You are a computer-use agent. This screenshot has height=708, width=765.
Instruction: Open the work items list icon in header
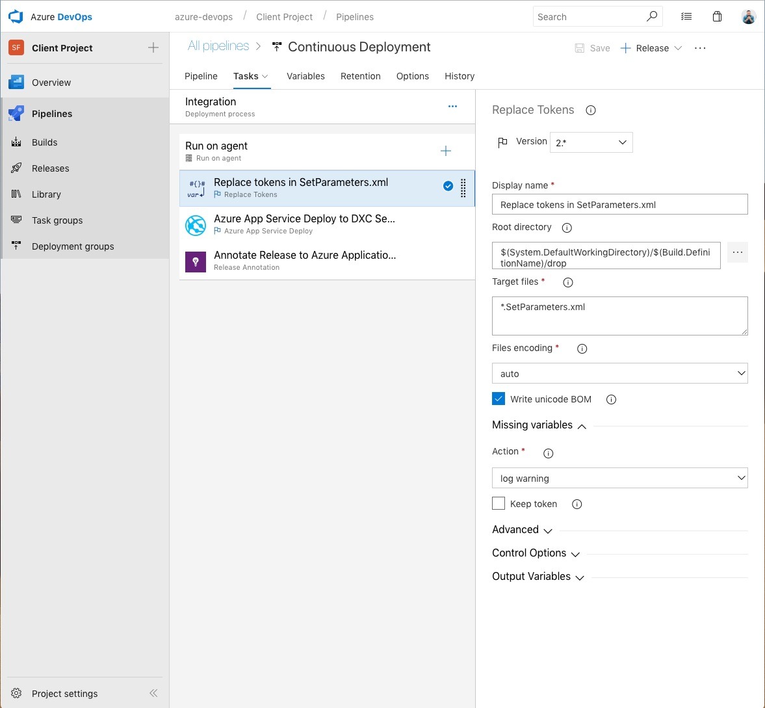[x=686, y=17]
